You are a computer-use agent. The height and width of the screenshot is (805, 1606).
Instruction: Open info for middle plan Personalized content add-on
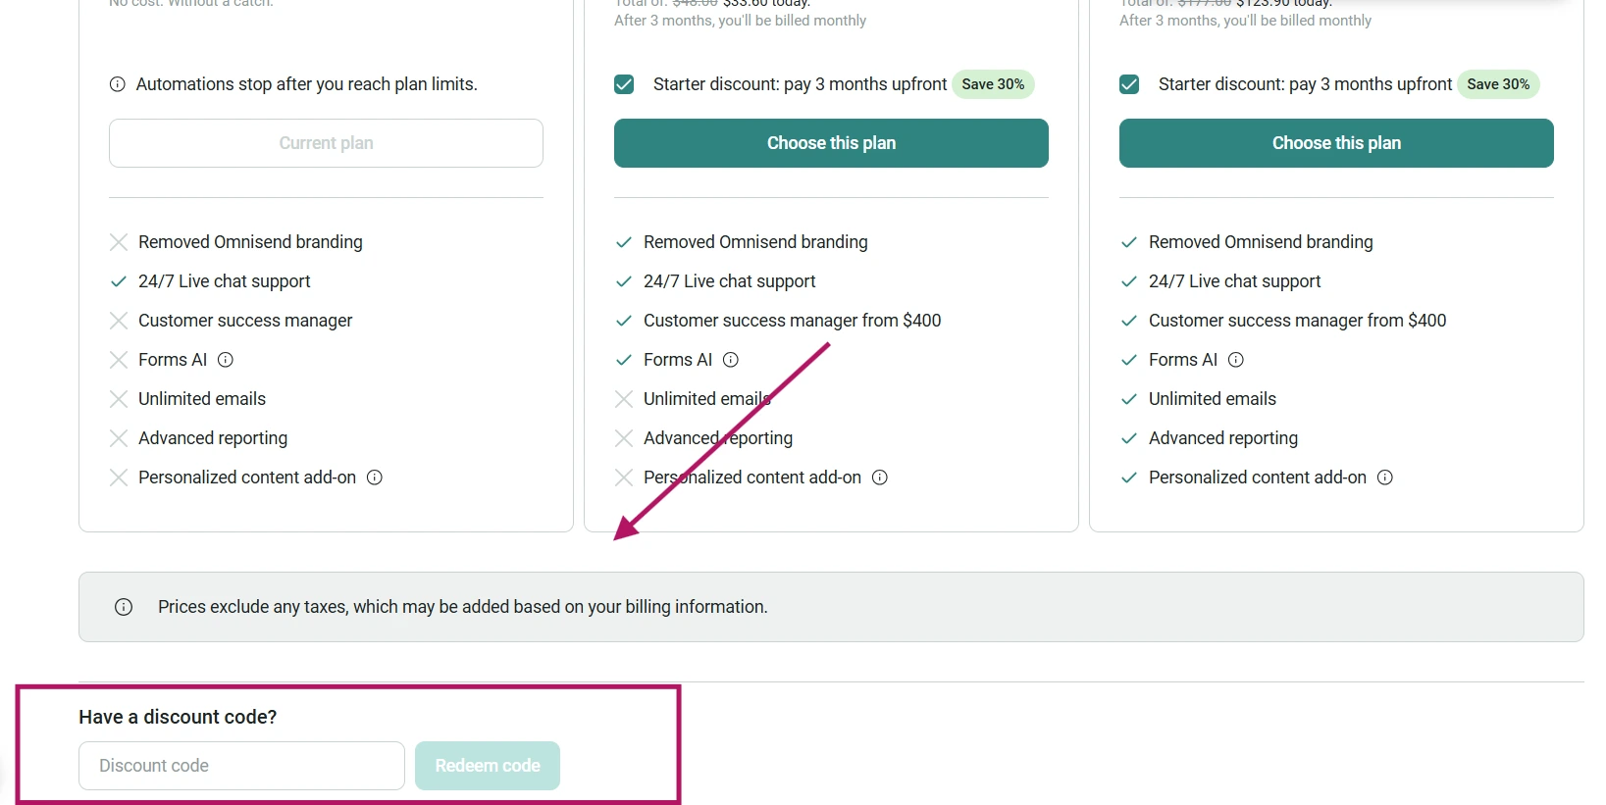point(880,478)
